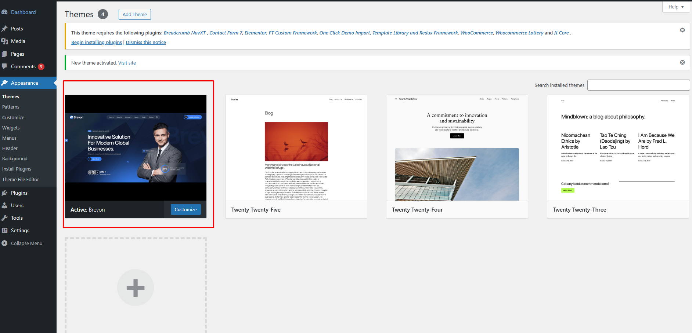
Task: Click the Users person icon
Action: [4, 205]
